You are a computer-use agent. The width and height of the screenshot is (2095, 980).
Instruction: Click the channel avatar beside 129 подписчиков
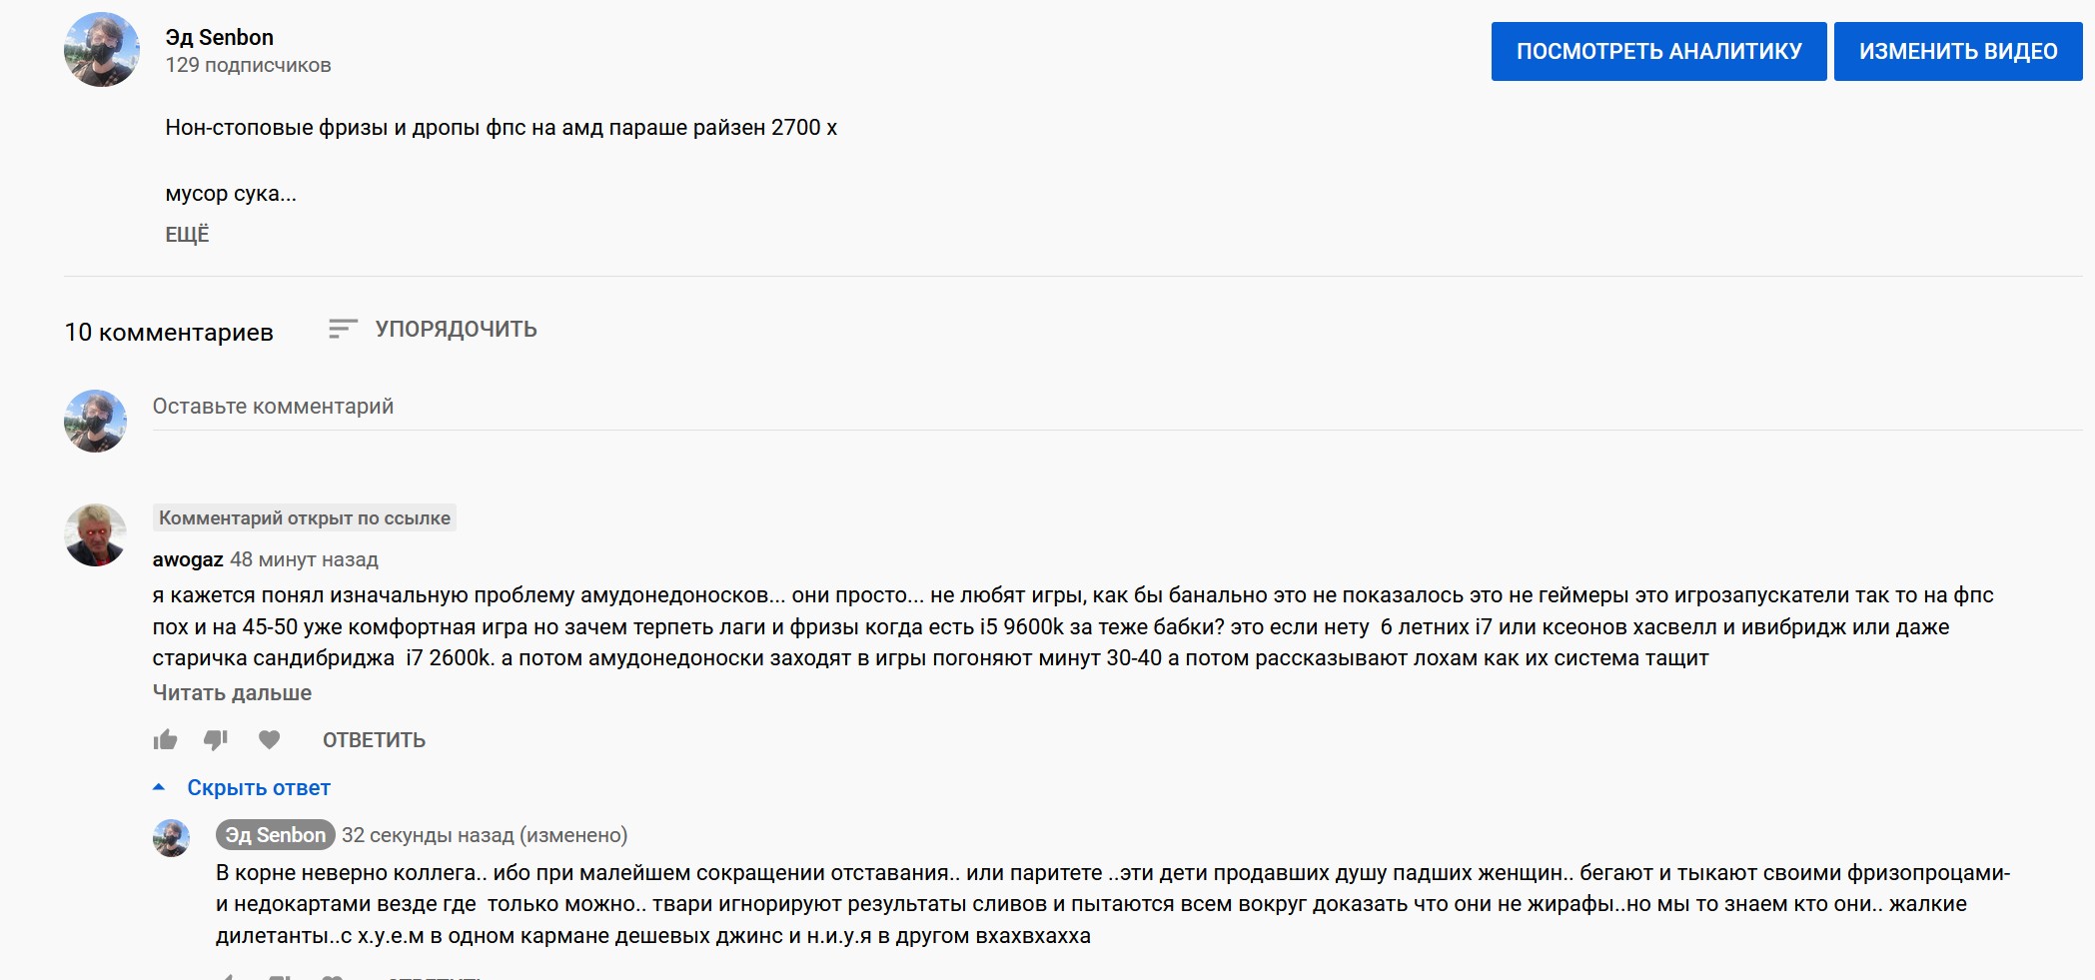[102, 50]
